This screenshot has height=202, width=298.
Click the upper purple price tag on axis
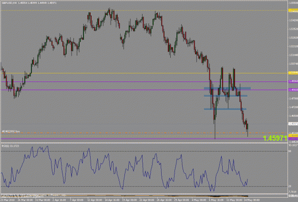pos(293,81)
